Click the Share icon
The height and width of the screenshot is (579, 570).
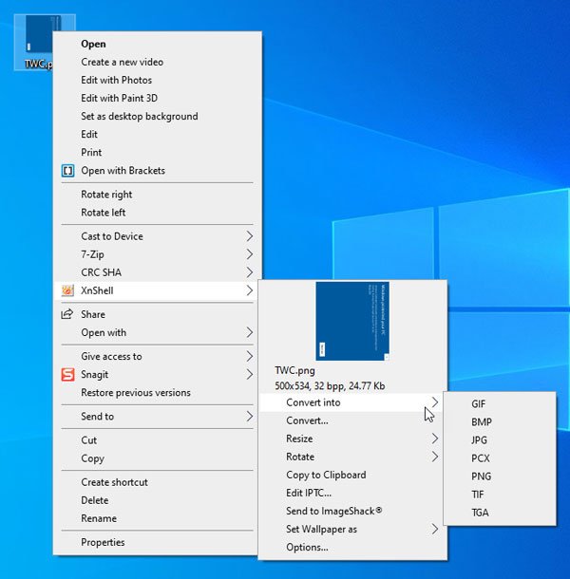coord(67,314)
